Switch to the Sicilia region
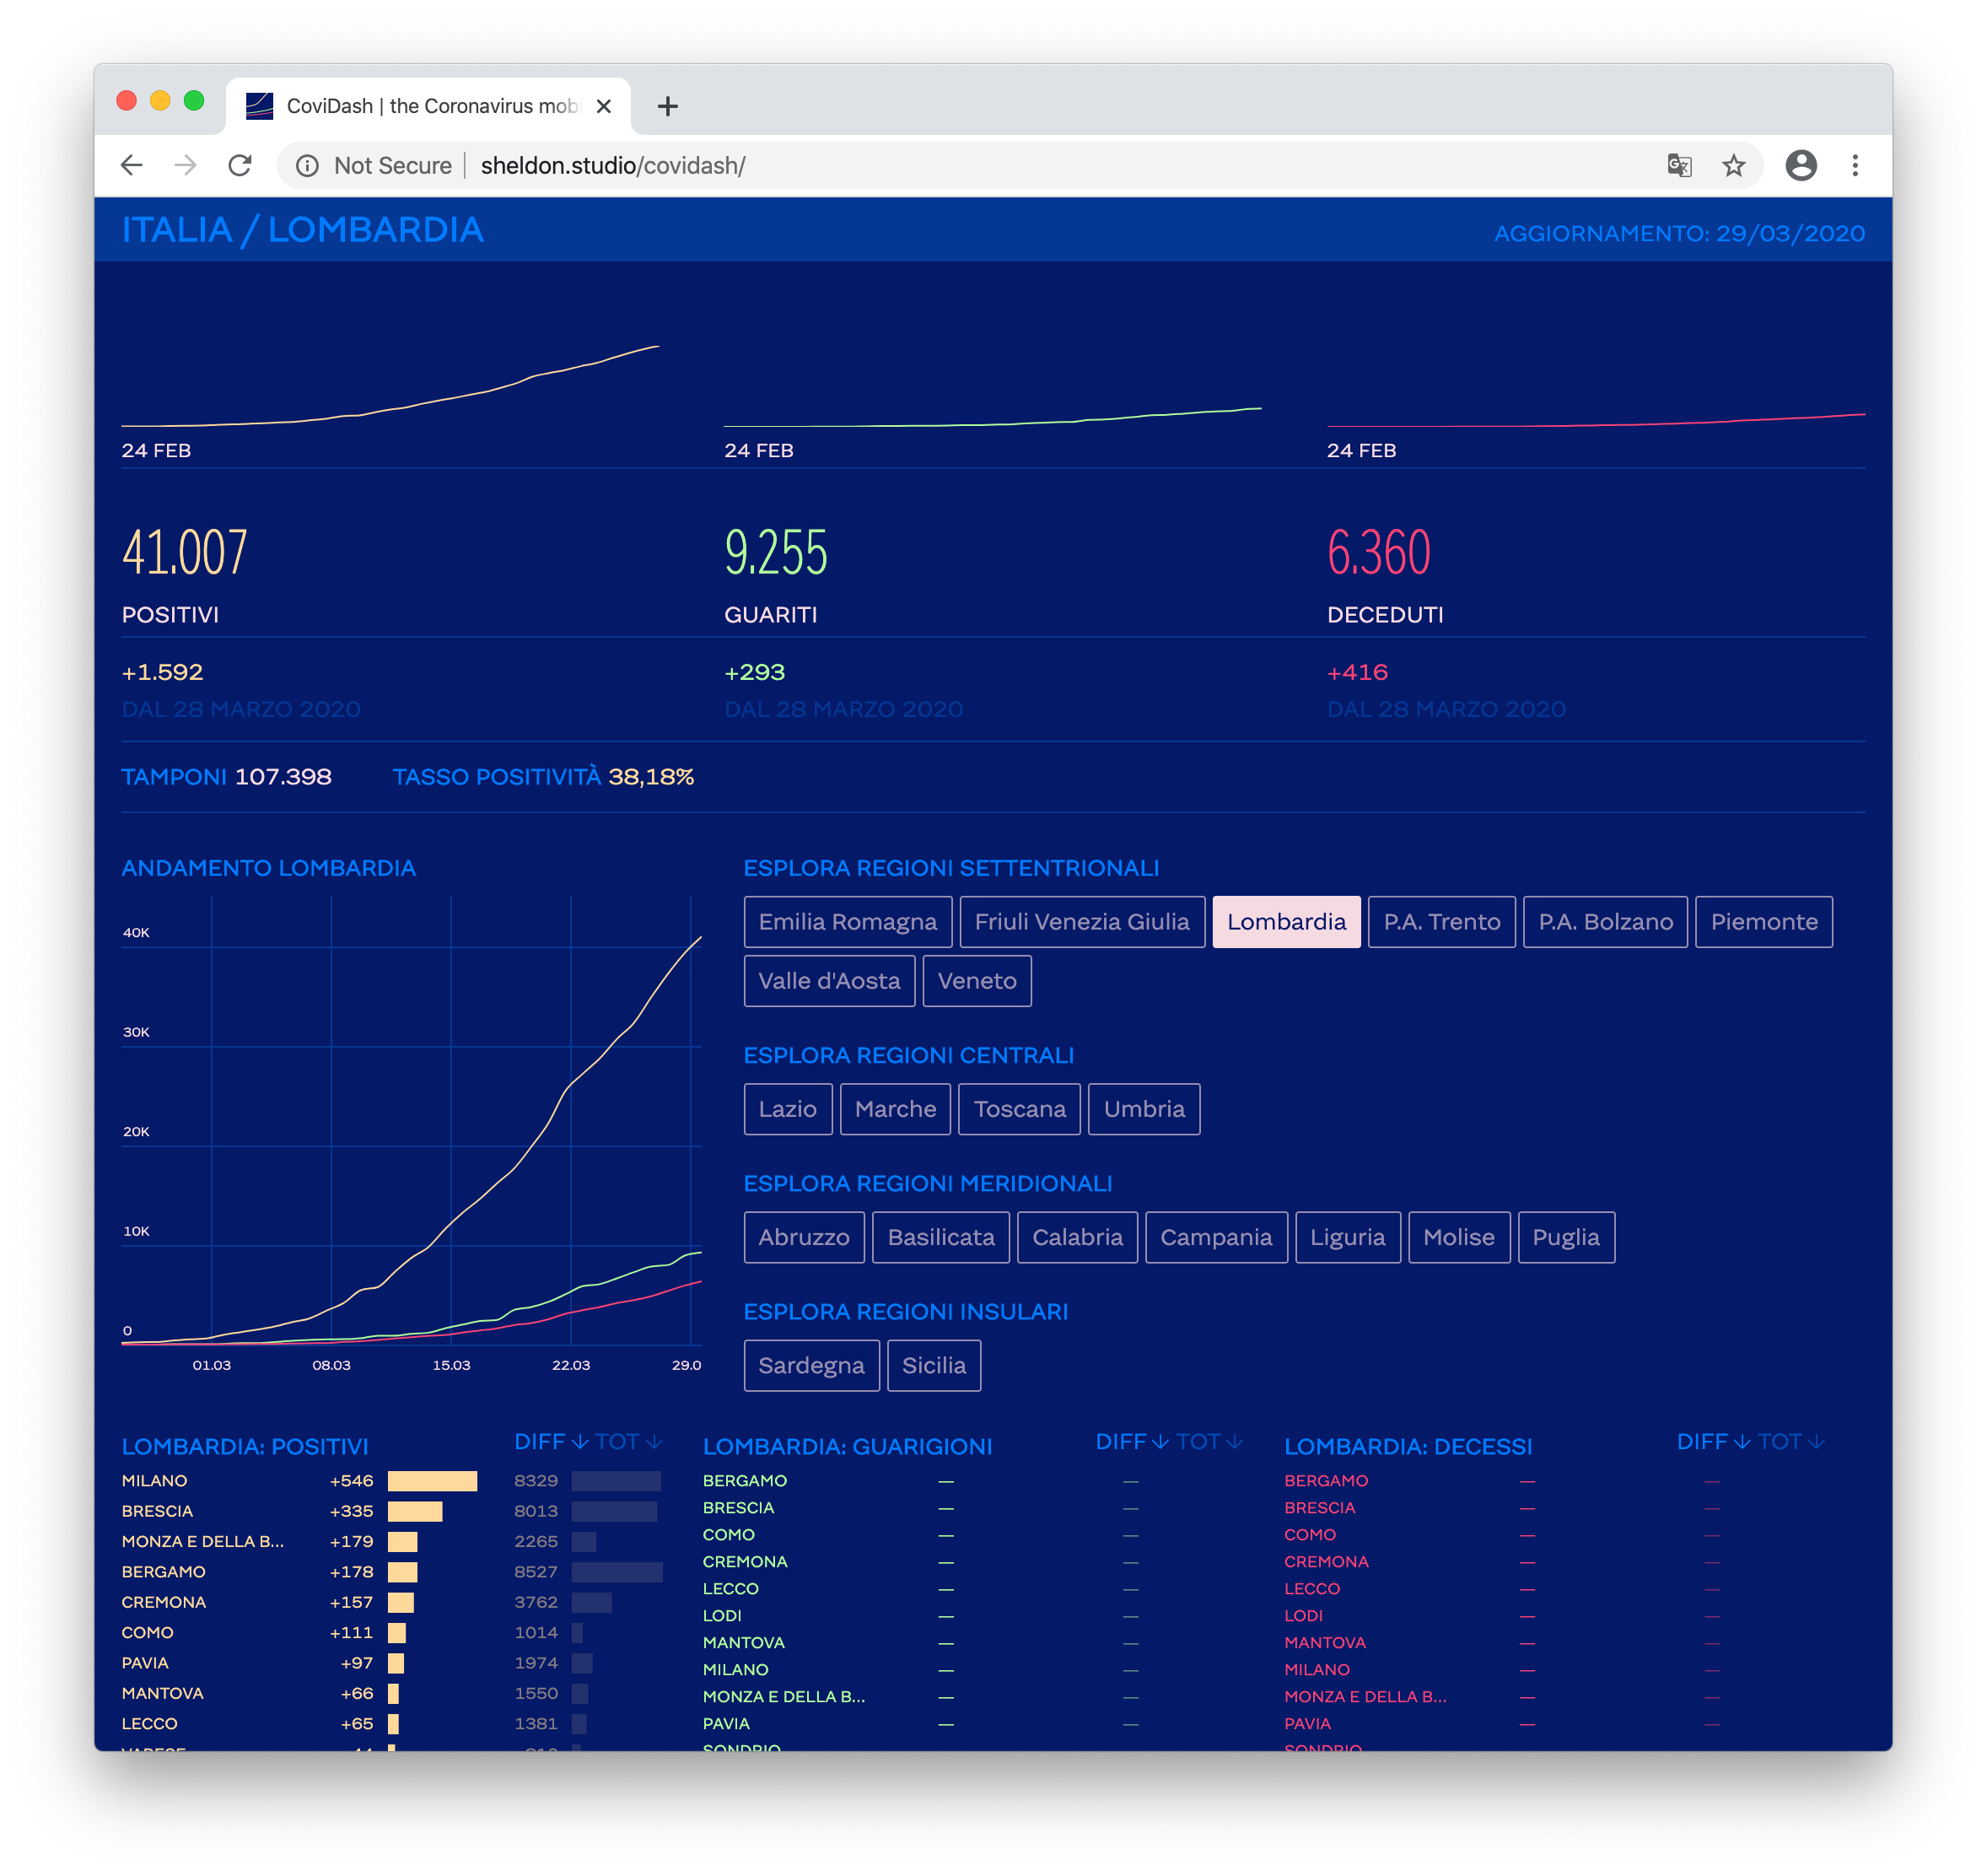 tap(933, 1365)
